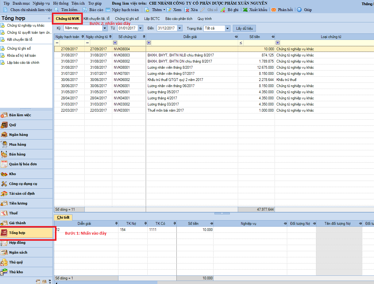Screen dimensions: 374x284
Task: Export data with Xuất khẩu
Action: [x=255, y=10]
